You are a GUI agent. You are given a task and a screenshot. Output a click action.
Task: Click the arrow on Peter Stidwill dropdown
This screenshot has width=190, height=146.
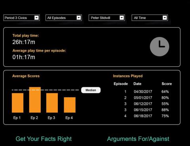(122, 18)
